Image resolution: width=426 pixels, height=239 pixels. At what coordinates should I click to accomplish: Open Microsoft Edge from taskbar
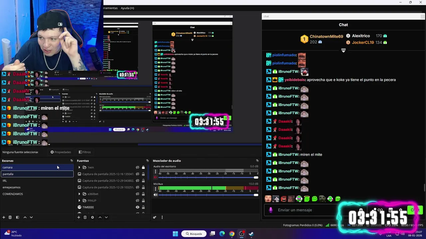tap(222, 234)
